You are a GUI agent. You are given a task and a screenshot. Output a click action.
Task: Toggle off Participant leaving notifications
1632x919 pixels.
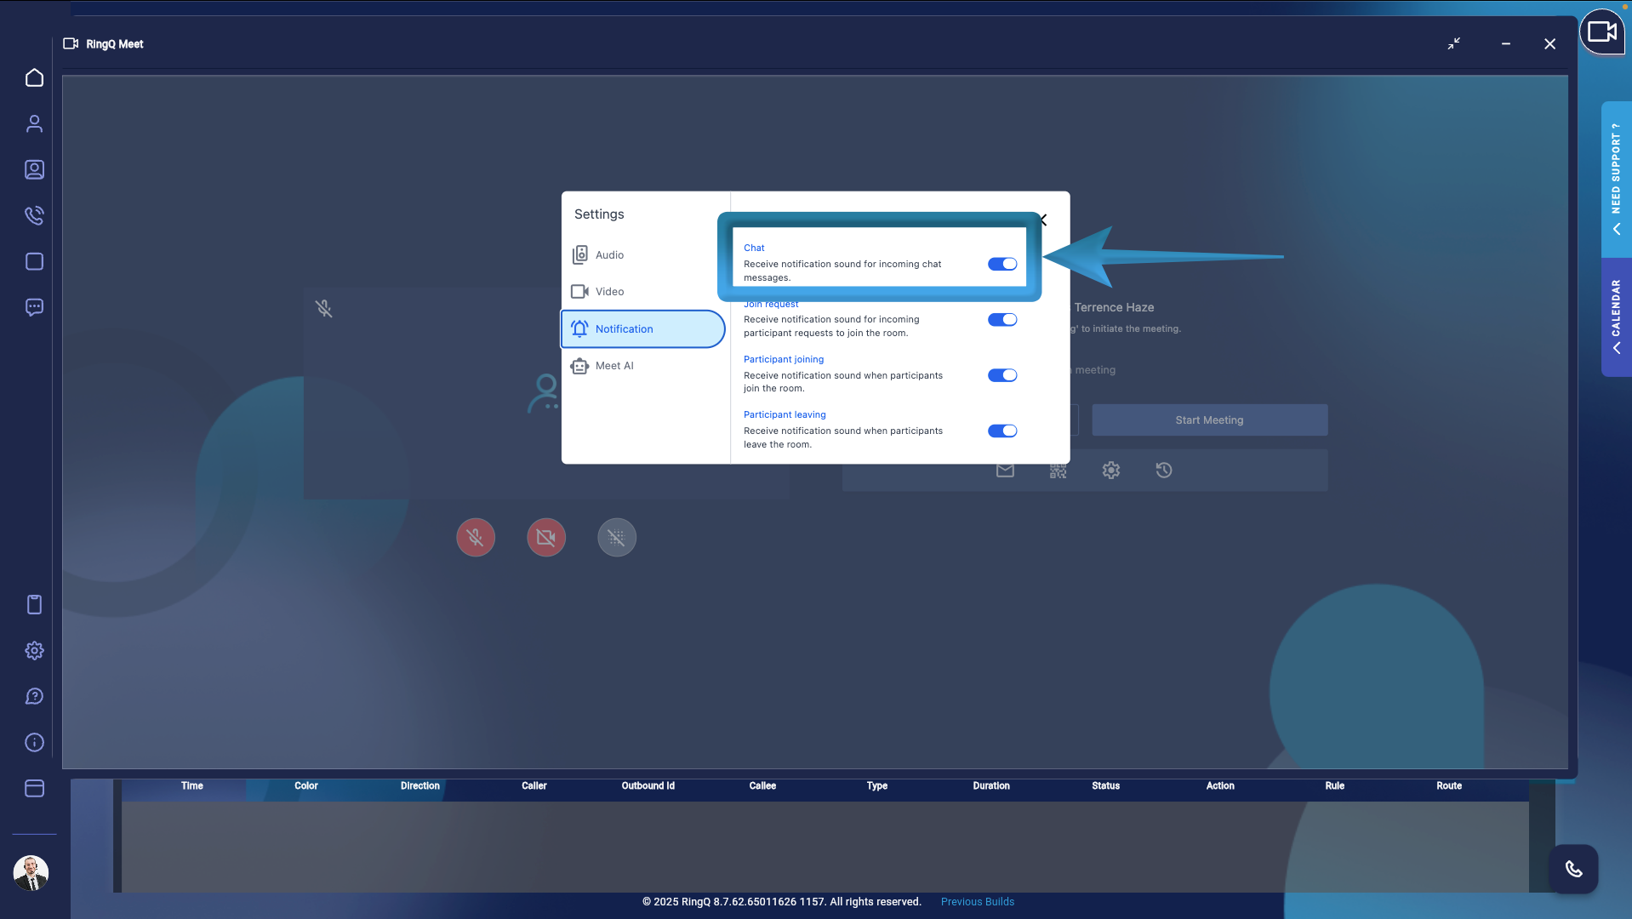[1002, 431]
